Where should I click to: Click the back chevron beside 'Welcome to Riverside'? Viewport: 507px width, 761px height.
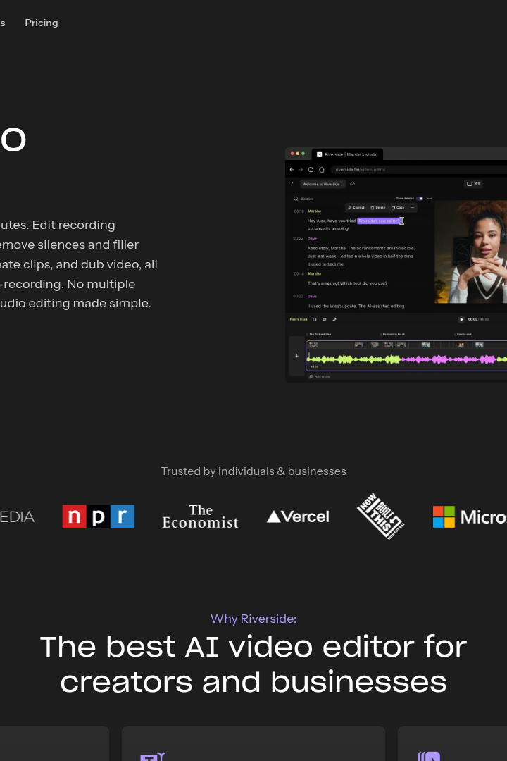tap(292, 184)
